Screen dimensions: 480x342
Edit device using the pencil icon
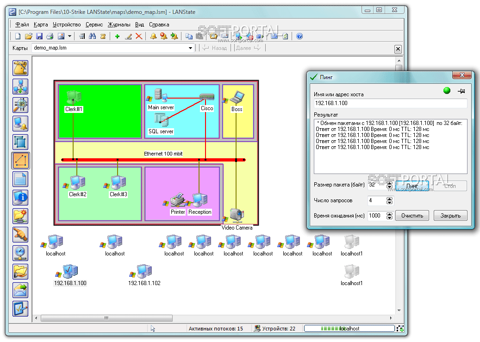coord(129,37)
